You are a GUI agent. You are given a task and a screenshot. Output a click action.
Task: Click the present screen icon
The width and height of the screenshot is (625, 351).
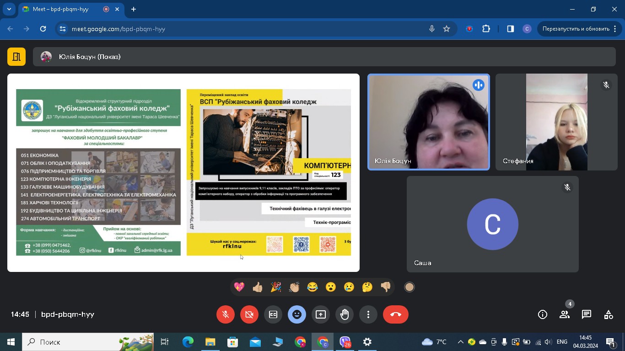(321, 314)
